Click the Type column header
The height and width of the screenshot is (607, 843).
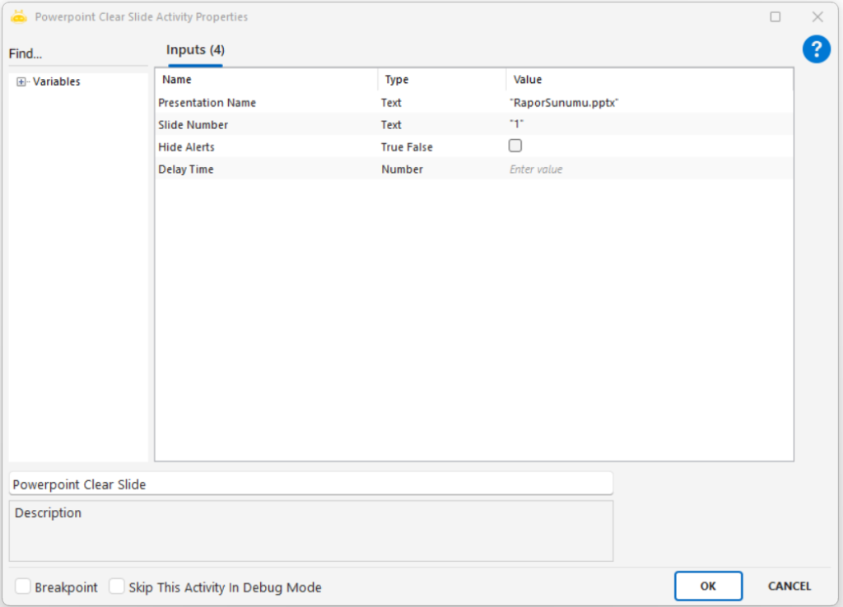(441, 80)
